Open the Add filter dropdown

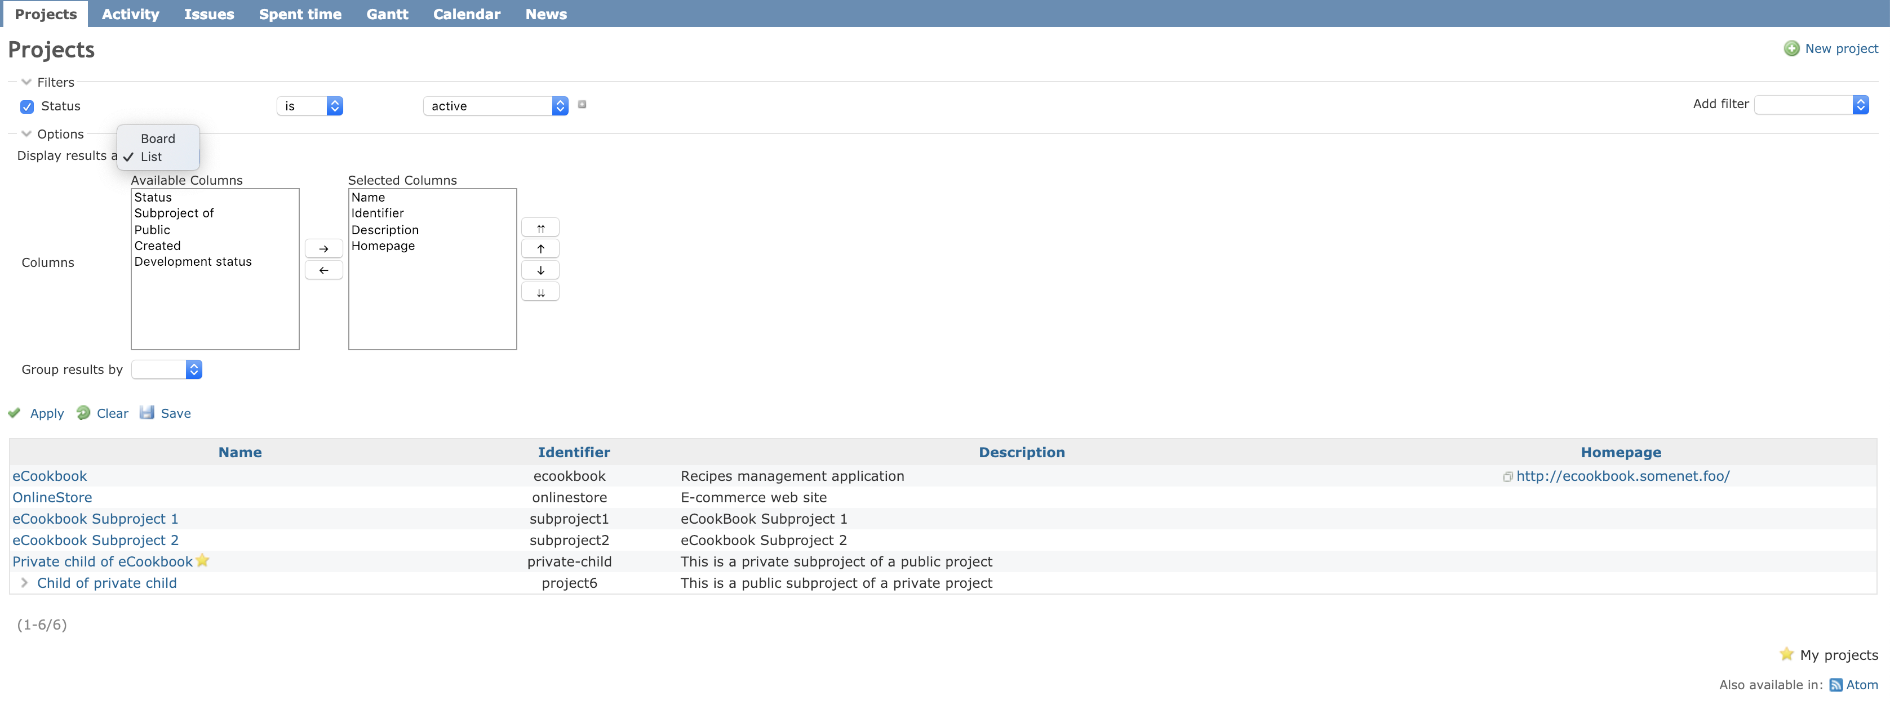[1811, 105]
